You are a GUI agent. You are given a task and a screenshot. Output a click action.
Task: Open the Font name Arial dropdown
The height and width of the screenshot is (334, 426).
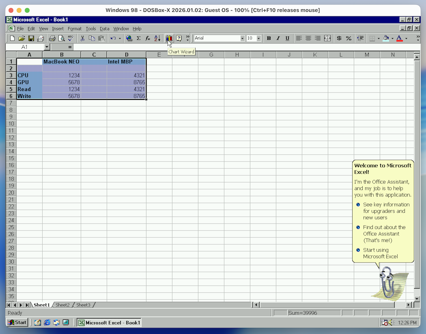click(x=242, y=38)
